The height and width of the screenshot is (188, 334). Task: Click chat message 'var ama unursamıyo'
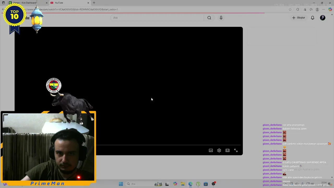click(294, 125)
